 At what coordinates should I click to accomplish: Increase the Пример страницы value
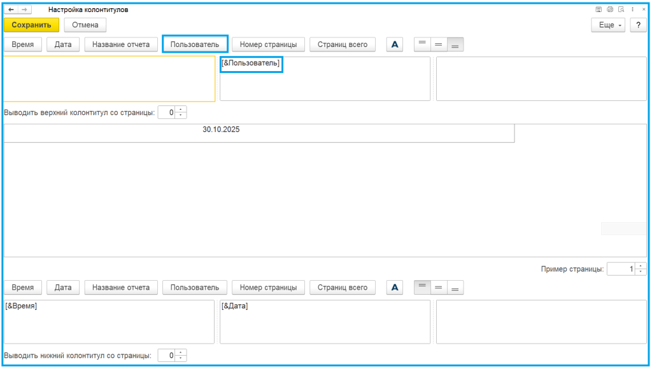tap(641, 266)
